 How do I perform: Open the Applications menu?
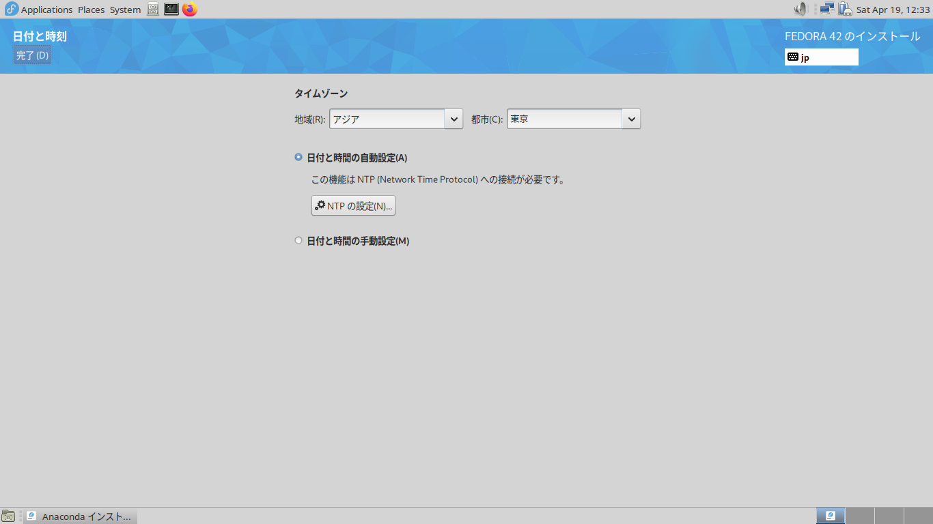(x=46, y=10)
